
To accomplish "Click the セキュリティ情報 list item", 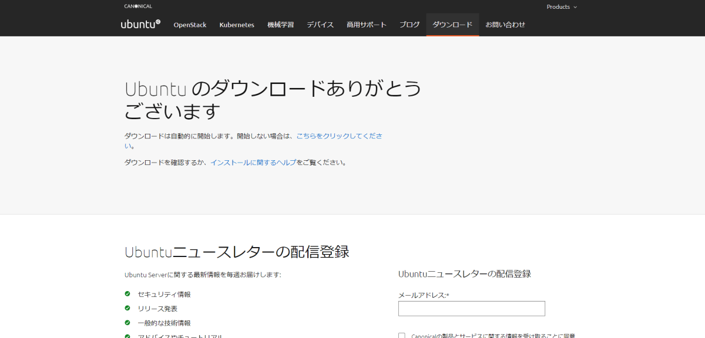I will coord(164,295).
